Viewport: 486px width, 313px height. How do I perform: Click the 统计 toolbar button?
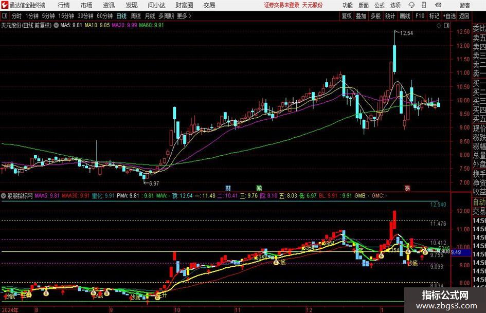[390, 16]
